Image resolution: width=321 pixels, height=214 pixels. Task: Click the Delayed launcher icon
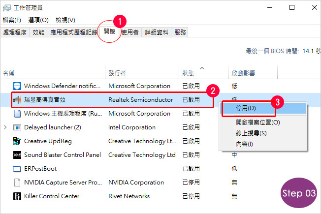[17, 127]
